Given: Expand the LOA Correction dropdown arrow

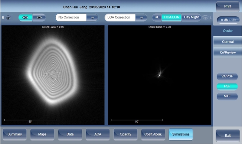Looking at the screenshot, I should (x=141, y=18).
